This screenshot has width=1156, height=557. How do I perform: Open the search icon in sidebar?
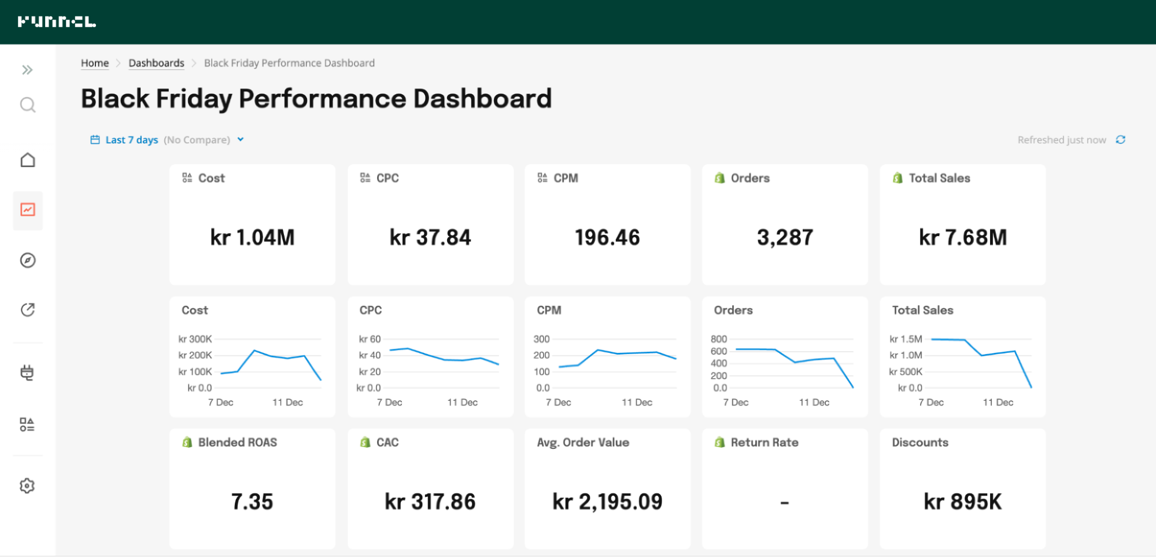[x=28, y=105]
